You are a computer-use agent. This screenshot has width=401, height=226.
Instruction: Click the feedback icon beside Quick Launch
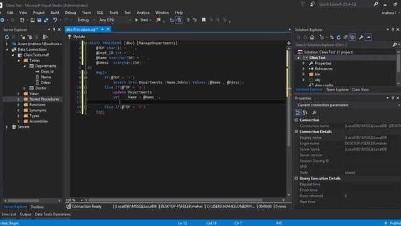pyautogui.click(x=312, y=4)
